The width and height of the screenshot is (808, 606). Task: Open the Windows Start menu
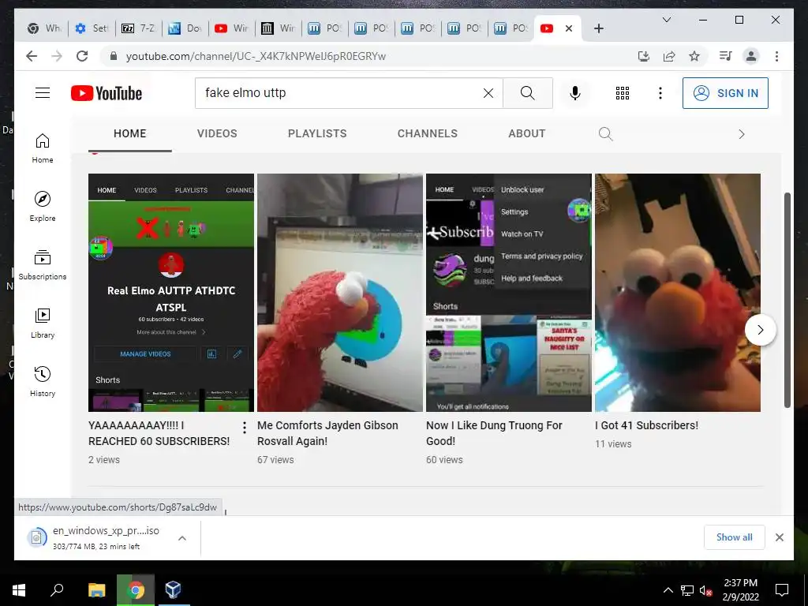pyautogui.click(x=19, y=589)
